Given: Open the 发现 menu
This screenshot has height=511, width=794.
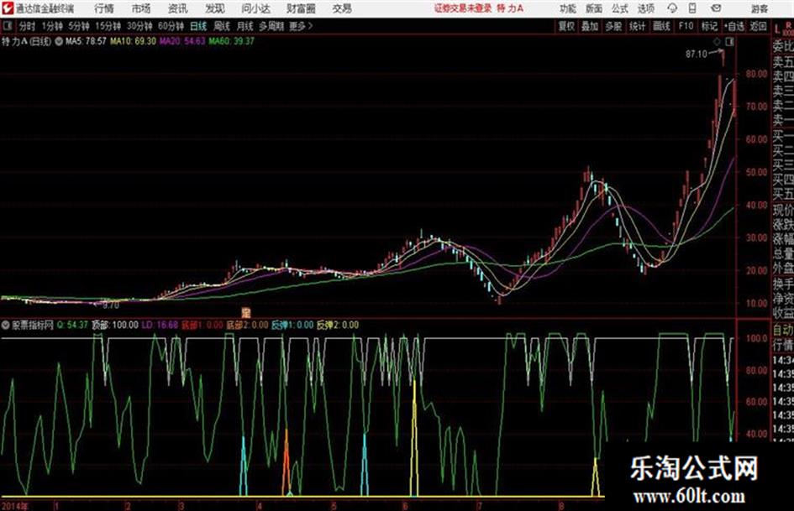Looking at the screenshot, I should point(215,8).
